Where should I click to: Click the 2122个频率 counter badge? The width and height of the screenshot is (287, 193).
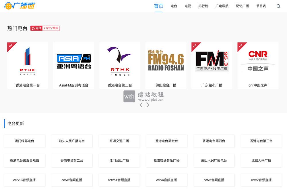pyautogui.click(x=51, y=28)
